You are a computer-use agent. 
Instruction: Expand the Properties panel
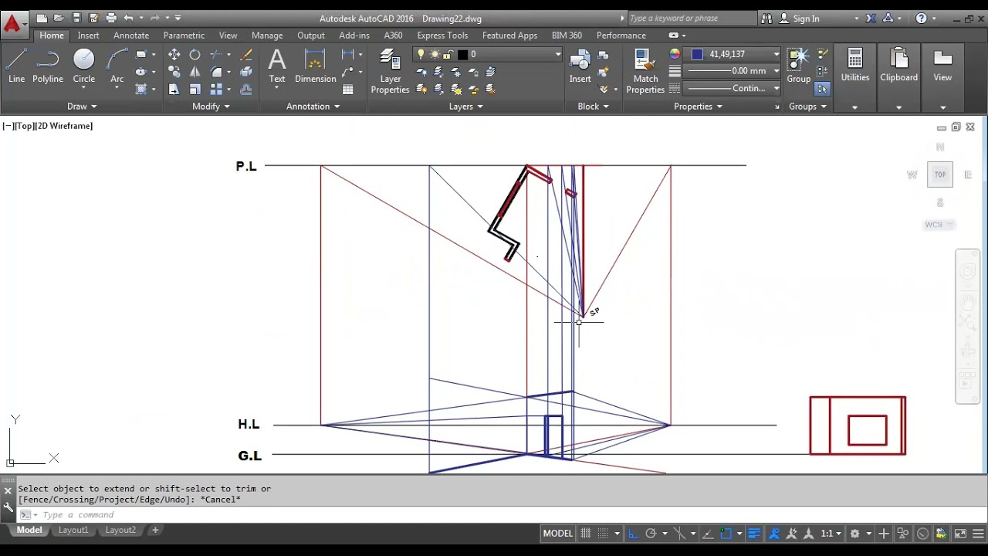(698, 107)
